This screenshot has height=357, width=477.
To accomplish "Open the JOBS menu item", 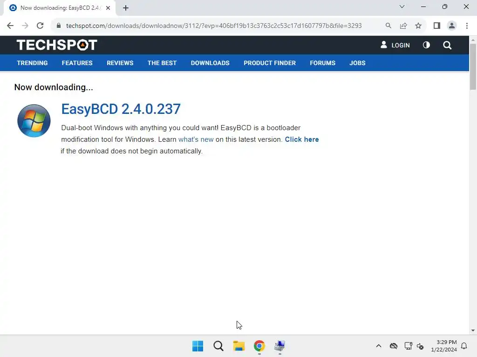I will click(357, 63).
